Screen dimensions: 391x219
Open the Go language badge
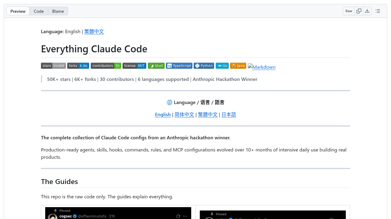tap(222, 65)
